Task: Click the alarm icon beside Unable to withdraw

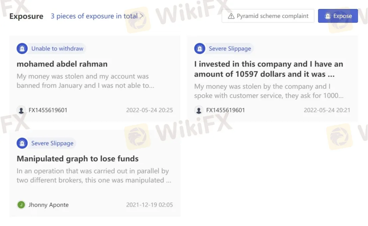Action: point(22,49)
